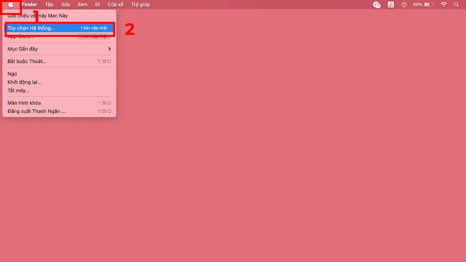Choose App Store… from Apple menu
The height and width of the screenshot is (262, 466).
pyautogui.click(x=59, y=36)
